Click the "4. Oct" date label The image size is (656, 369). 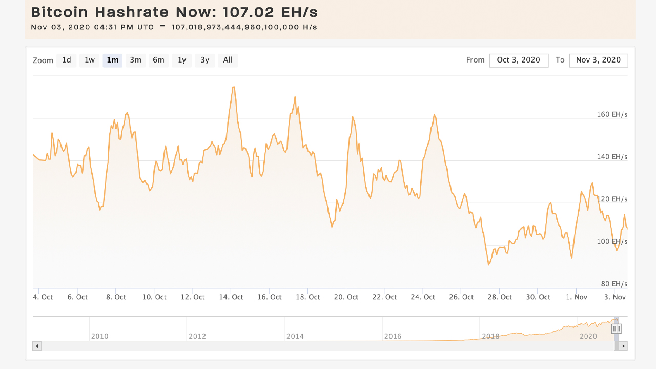[43, 297]
